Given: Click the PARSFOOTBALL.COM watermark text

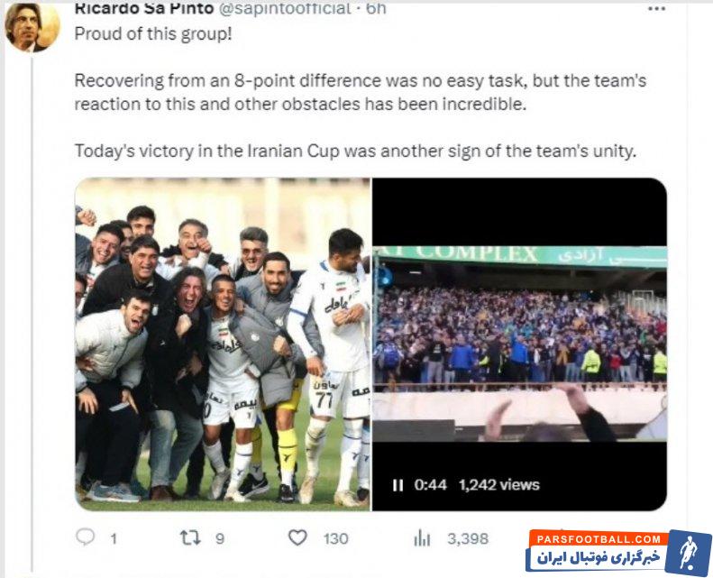Looking at the screenshot, I should pyautogui.click(x=599, y=539).
